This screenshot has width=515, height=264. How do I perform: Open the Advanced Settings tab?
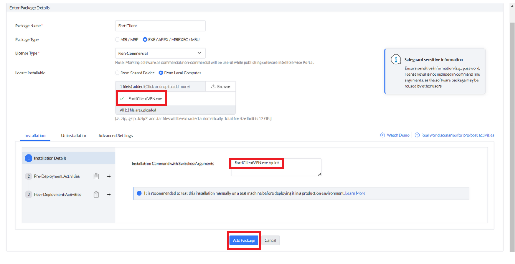(x=116, y=135)
